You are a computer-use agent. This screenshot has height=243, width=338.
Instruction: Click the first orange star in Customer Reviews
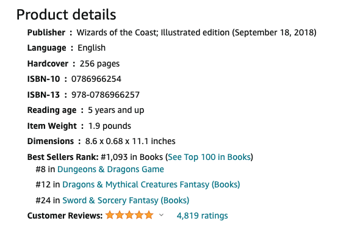[x=110, y=215]
